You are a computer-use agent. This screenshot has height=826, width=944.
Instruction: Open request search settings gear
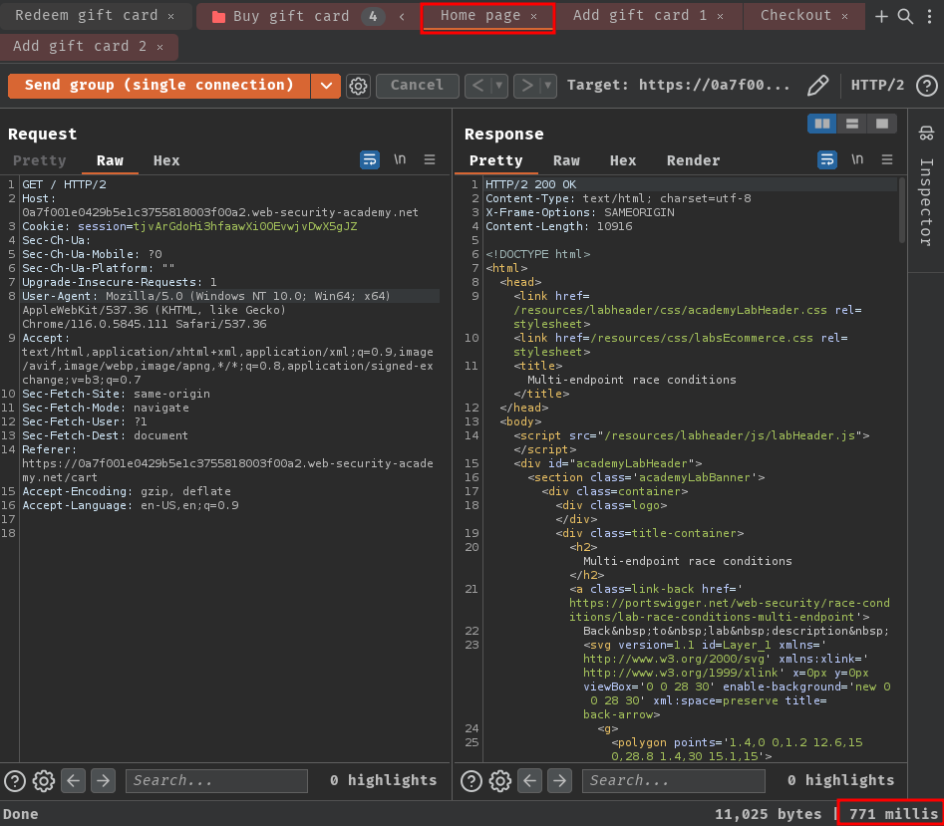pos(43,781)
